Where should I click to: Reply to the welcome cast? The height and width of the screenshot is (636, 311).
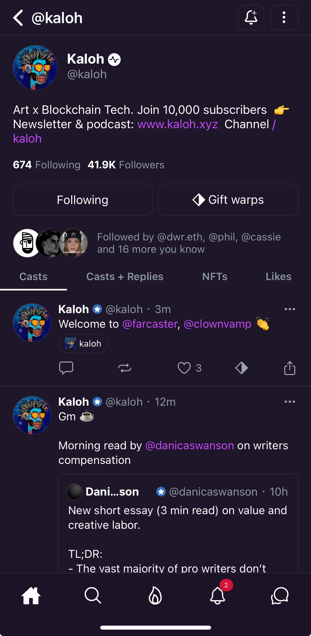coord(66,368)
